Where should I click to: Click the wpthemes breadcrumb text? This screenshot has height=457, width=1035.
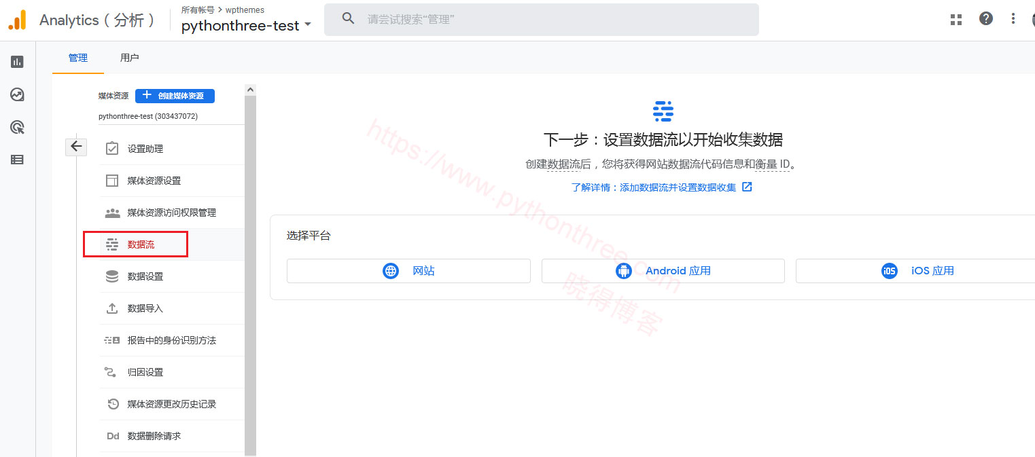click(245, 10)
